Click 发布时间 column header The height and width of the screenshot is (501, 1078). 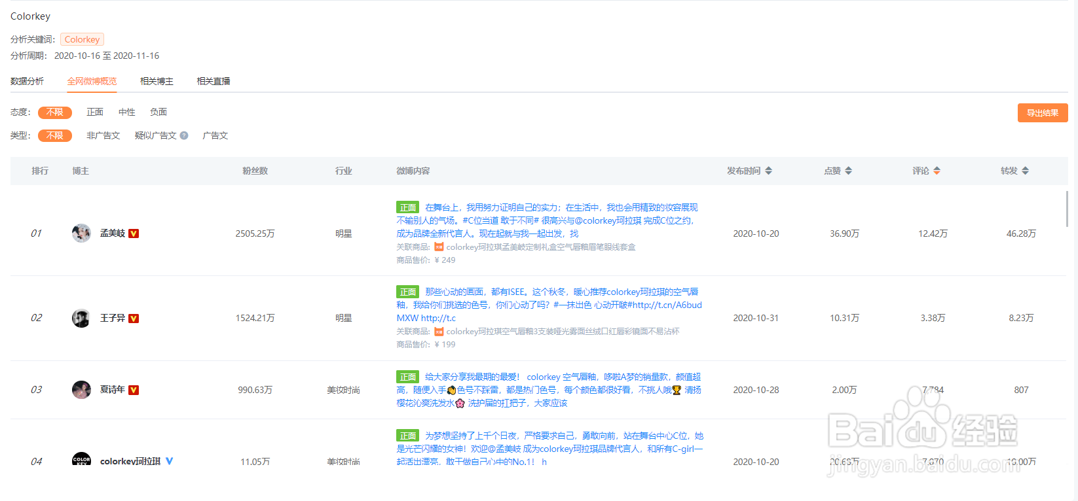tap(744, 171)
